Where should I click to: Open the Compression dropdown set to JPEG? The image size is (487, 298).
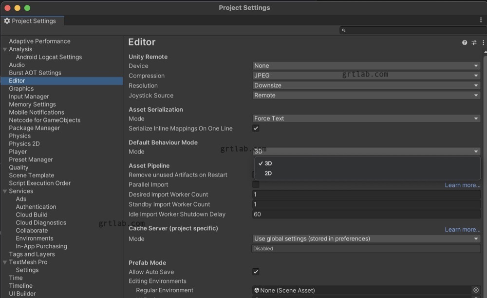pyautogui.click(x=365, y=75)
